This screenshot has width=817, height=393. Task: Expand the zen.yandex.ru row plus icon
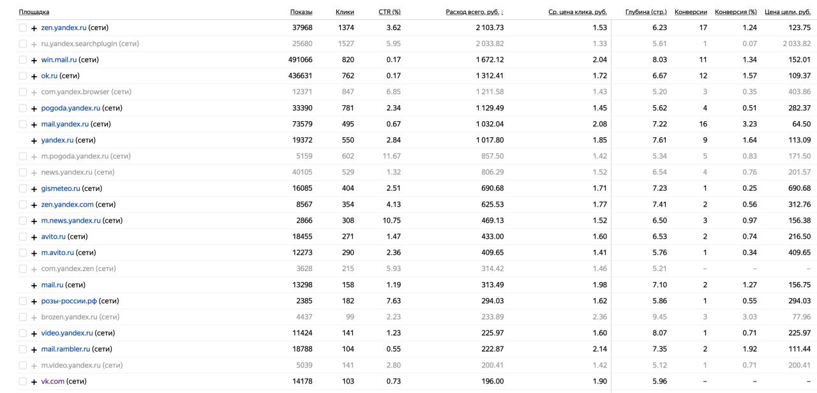pyautogui.click(x=34, y=28)
